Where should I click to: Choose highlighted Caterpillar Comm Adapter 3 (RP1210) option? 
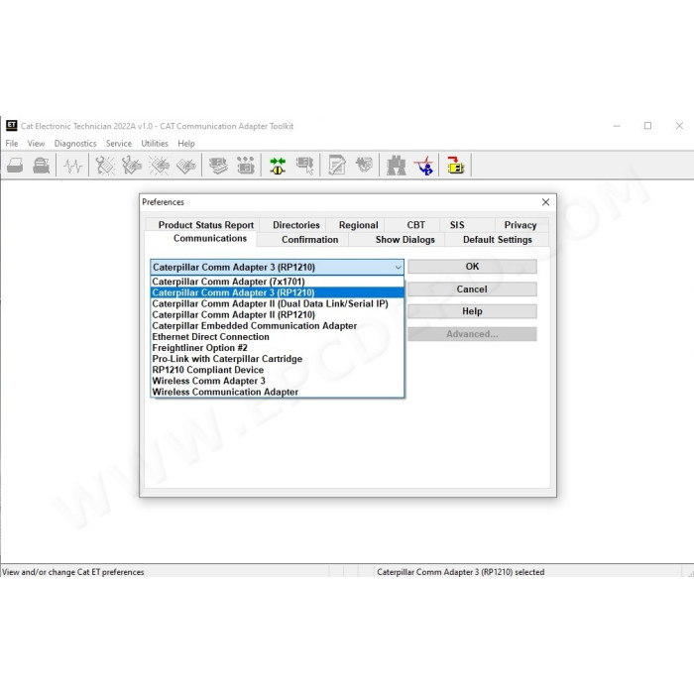(277, 292)
